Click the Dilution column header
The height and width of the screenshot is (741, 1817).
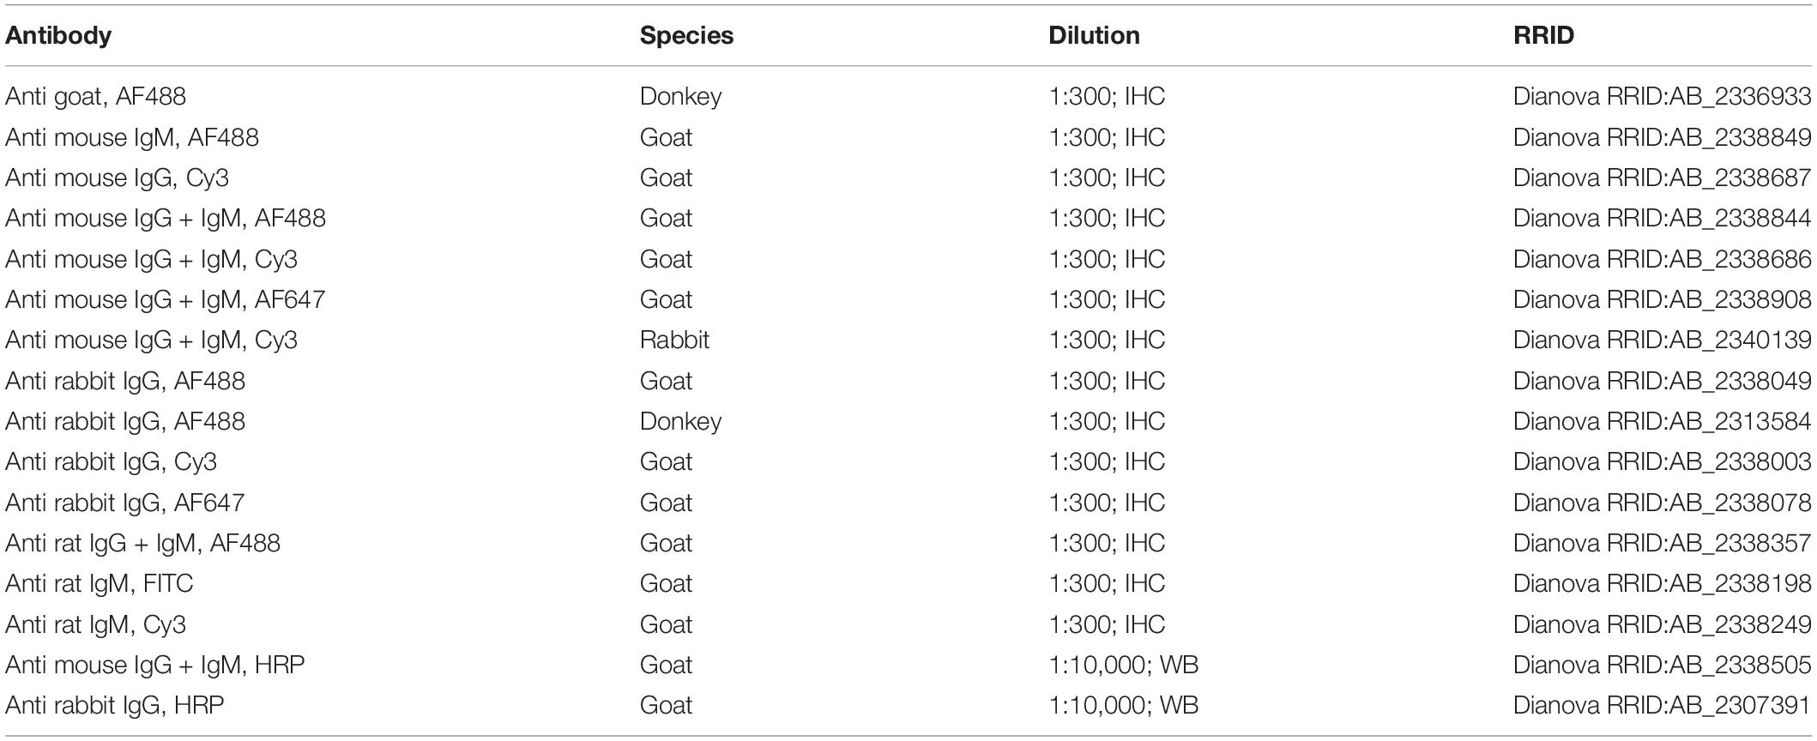pyautogui.click(x=1094, y=36)
